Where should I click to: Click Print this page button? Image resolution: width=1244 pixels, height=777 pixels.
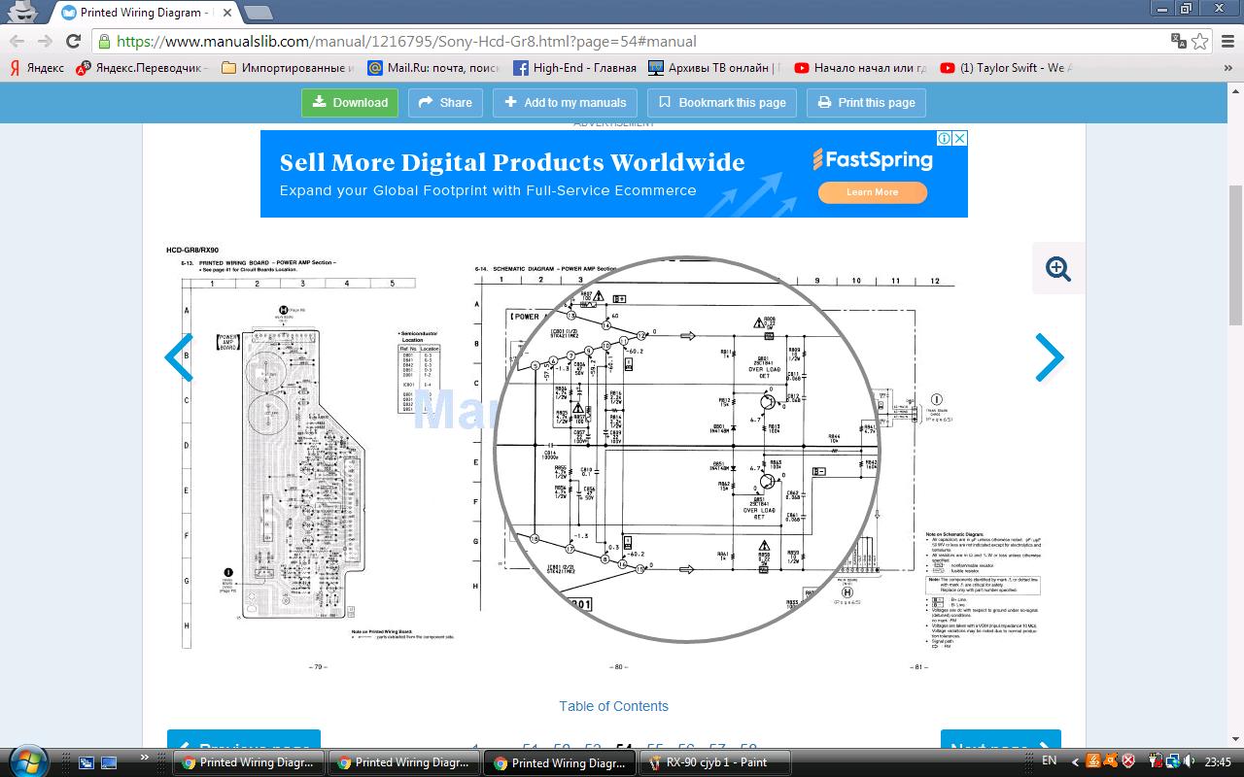click(866, 102)
